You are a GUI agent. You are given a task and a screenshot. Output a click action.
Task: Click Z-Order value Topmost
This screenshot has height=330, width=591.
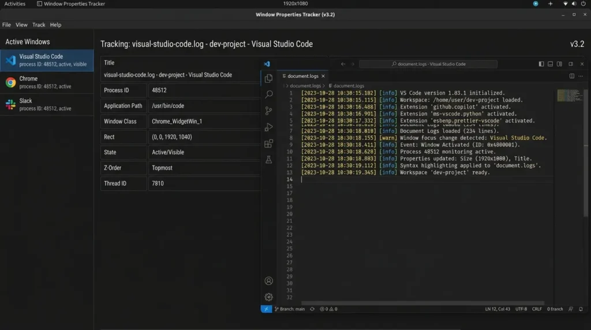[204, 168]
